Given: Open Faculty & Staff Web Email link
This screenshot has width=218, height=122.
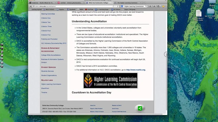Looking at the screenshot, I should [x=119, y=112].
